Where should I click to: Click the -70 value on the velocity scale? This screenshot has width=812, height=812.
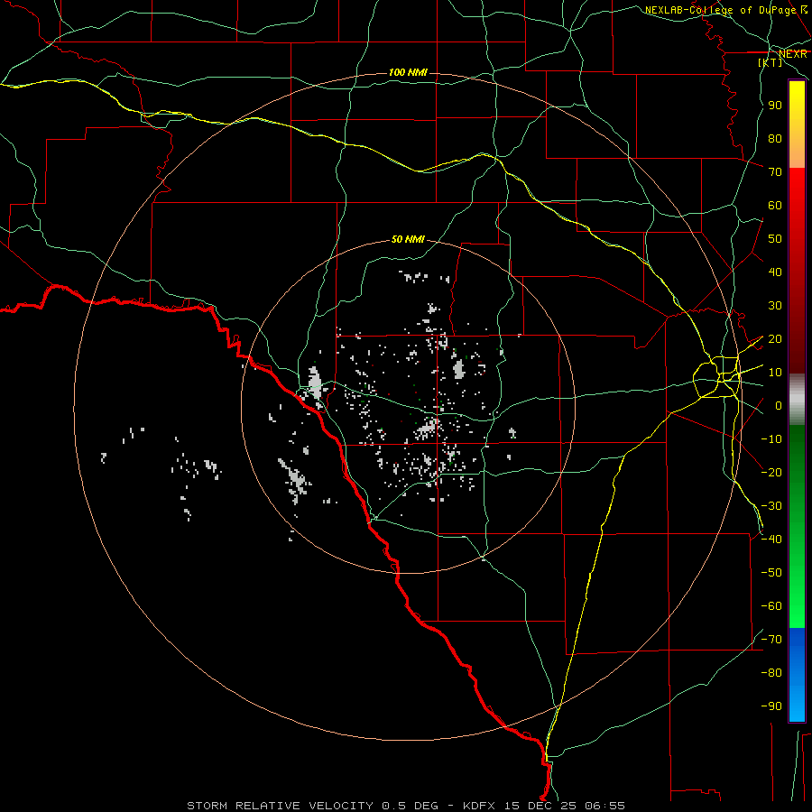771,640
